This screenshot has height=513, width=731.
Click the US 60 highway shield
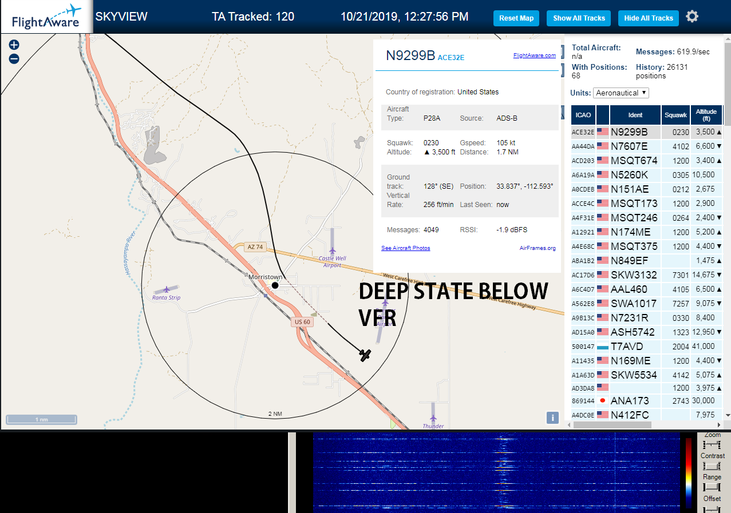pyautogui.click(x=302, y=322)
